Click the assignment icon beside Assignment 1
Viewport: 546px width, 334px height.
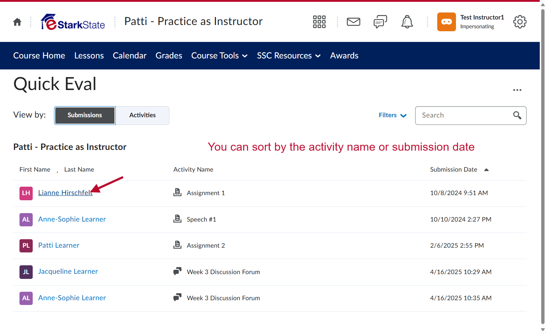(177, 193)
